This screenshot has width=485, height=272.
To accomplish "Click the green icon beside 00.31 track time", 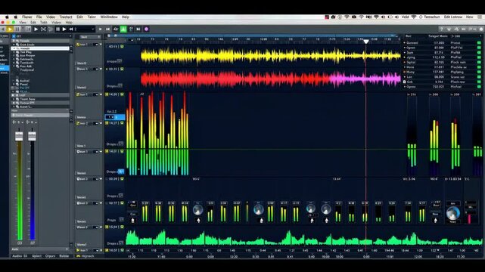I will [x=122, y=70].
